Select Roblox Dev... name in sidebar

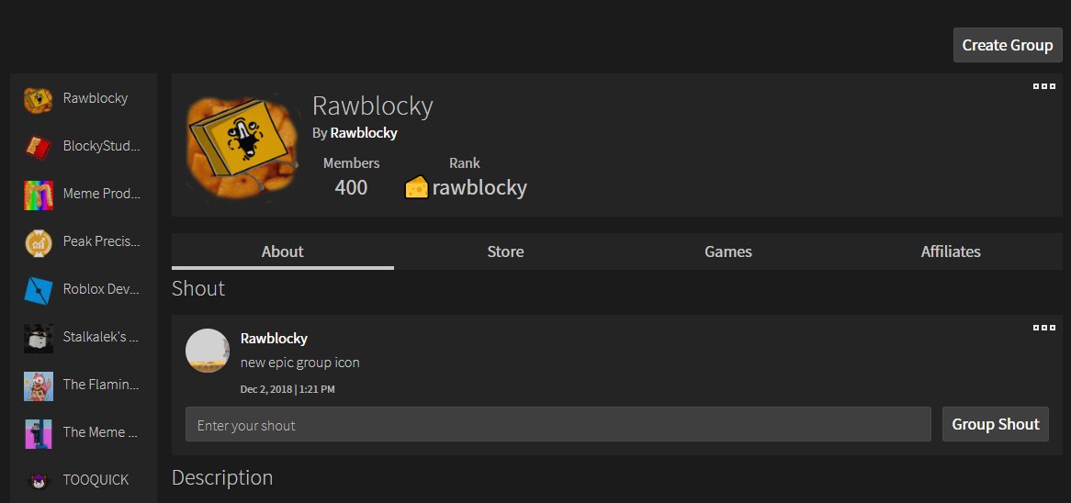(102, 289)
